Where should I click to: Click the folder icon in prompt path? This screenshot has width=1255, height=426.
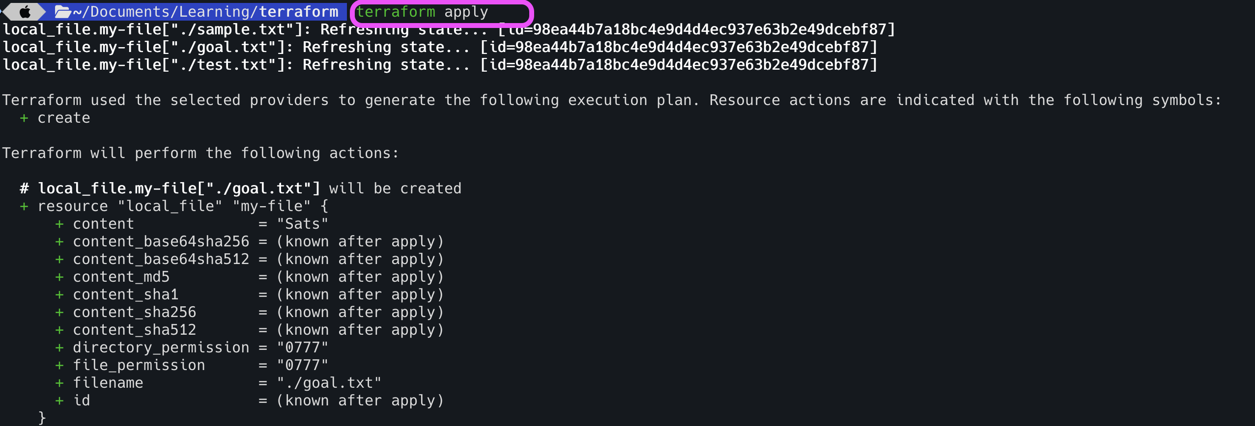coord(63,11)
